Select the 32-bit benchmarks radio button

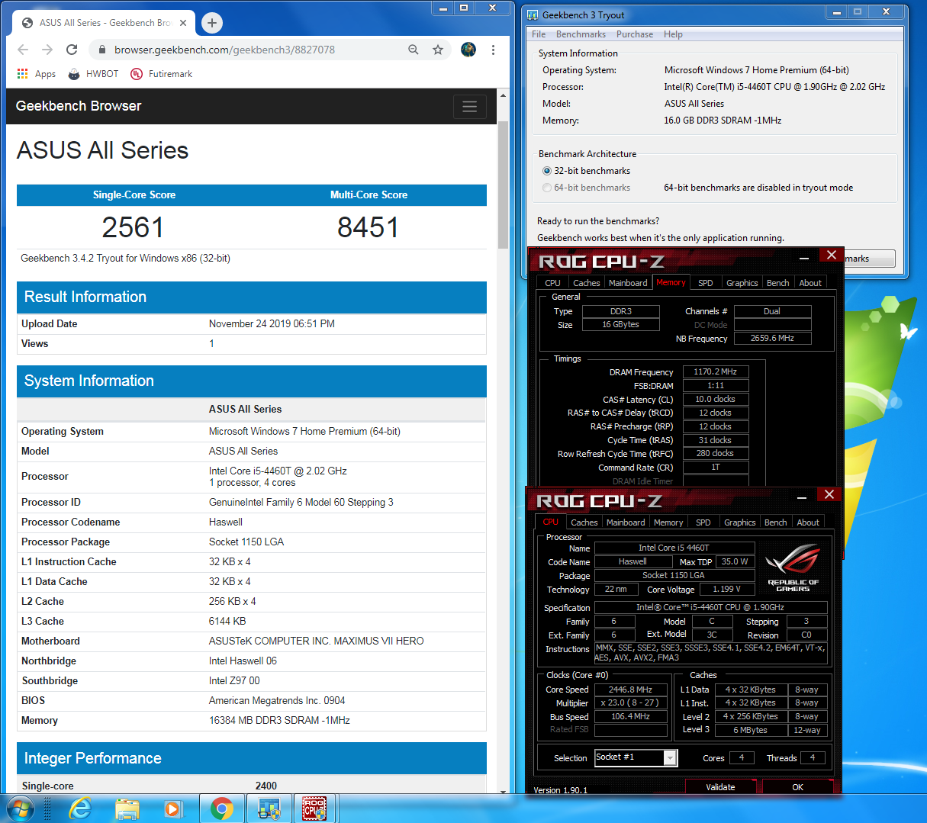[x=547, y=171]
